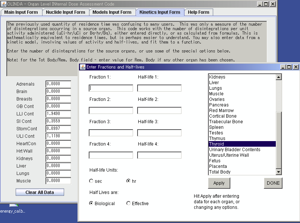300x223 pixels.
Task: Click the Java icon in dialog title bar
Action: (83, 67)
